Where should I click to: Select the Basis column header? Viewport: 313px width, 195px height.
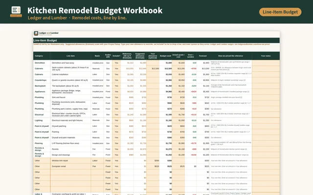pos(97,56)
